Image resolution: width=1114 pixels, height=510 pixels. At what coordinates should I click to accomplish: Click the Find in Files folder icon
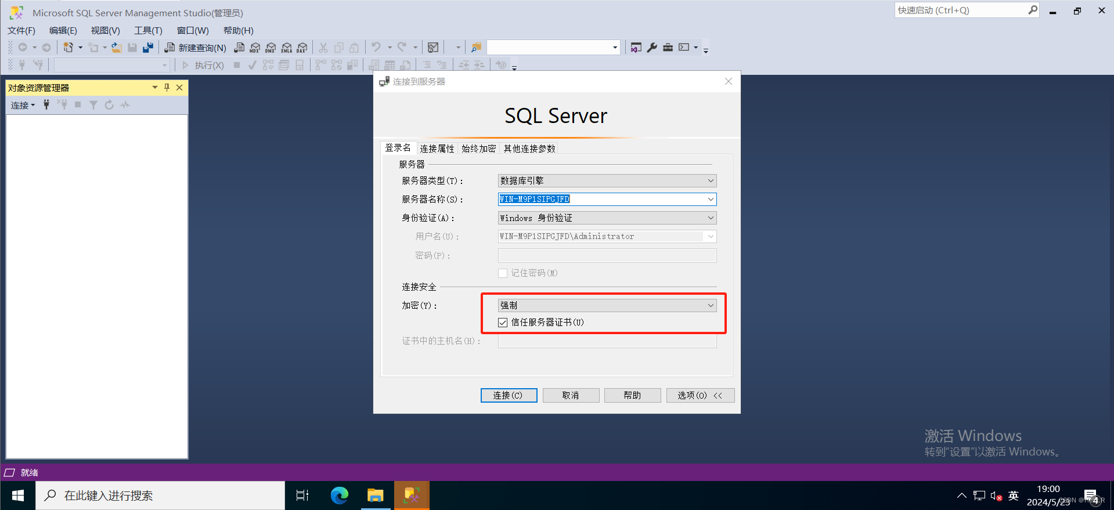pyautogui.click(x=476, y=48)
